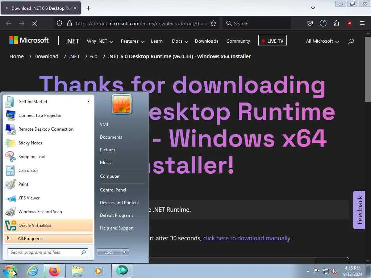Image resolution: width=371 pixels, height=278 pixels.
Task: Click the Windows Start orb
Action: (10, 271)
